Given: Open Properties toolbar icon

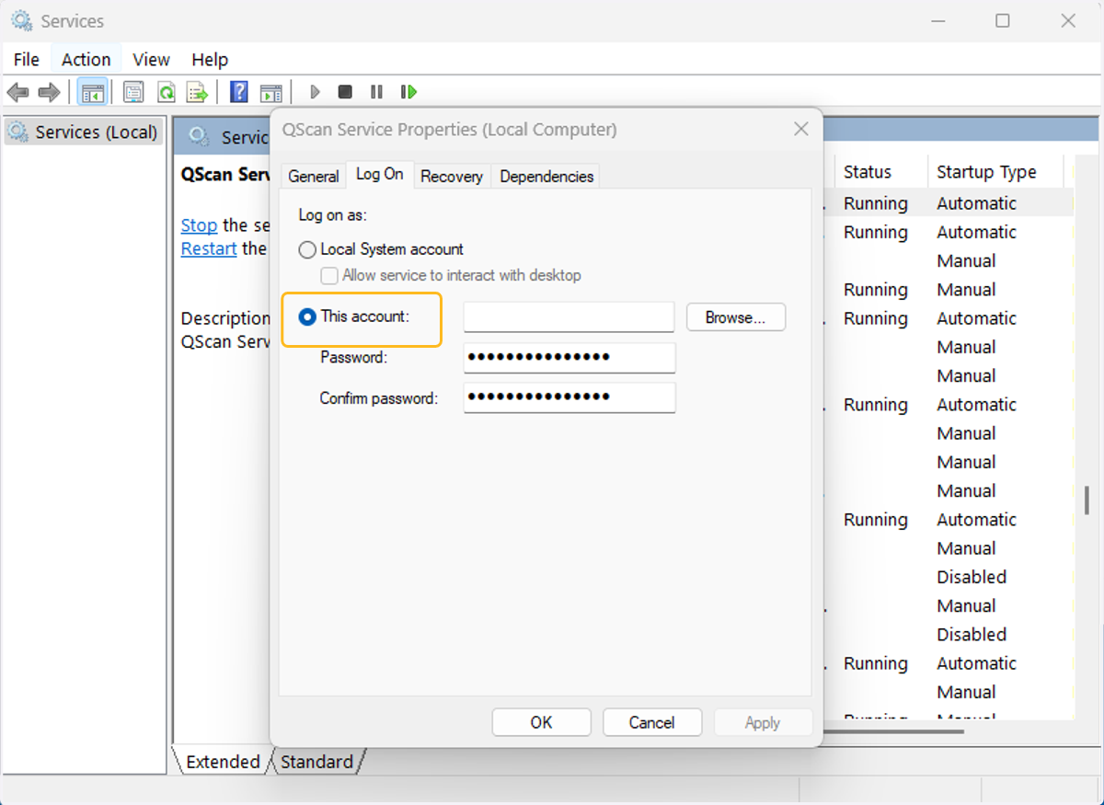Looking at the screenshot, I should [133, 92].
